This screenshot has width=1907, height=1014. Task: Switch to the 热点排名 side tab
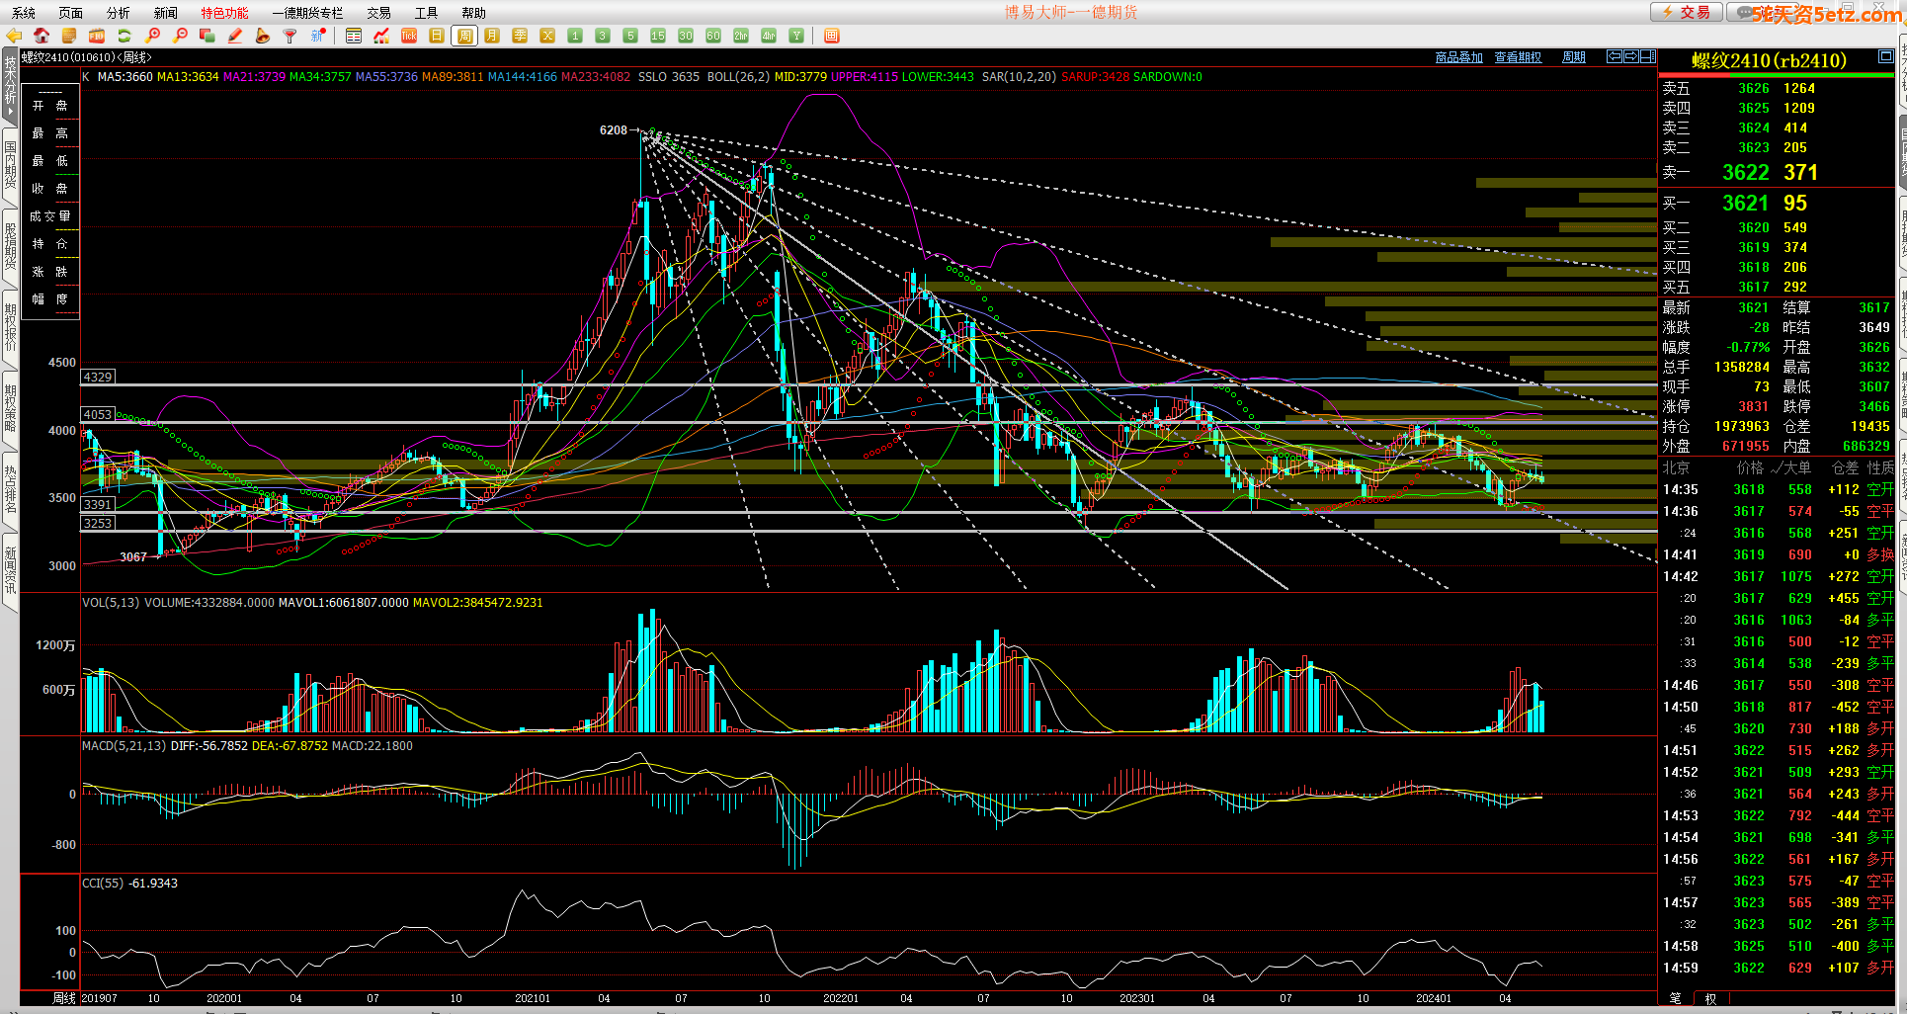[x=10, y=490]
